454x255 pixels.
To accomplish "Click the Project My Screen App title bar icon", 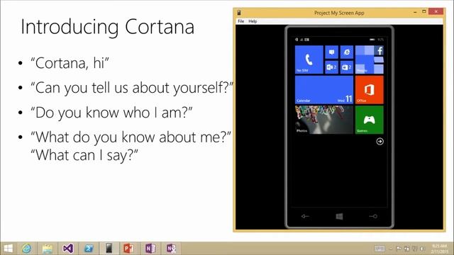I will [x=239, y=13].
